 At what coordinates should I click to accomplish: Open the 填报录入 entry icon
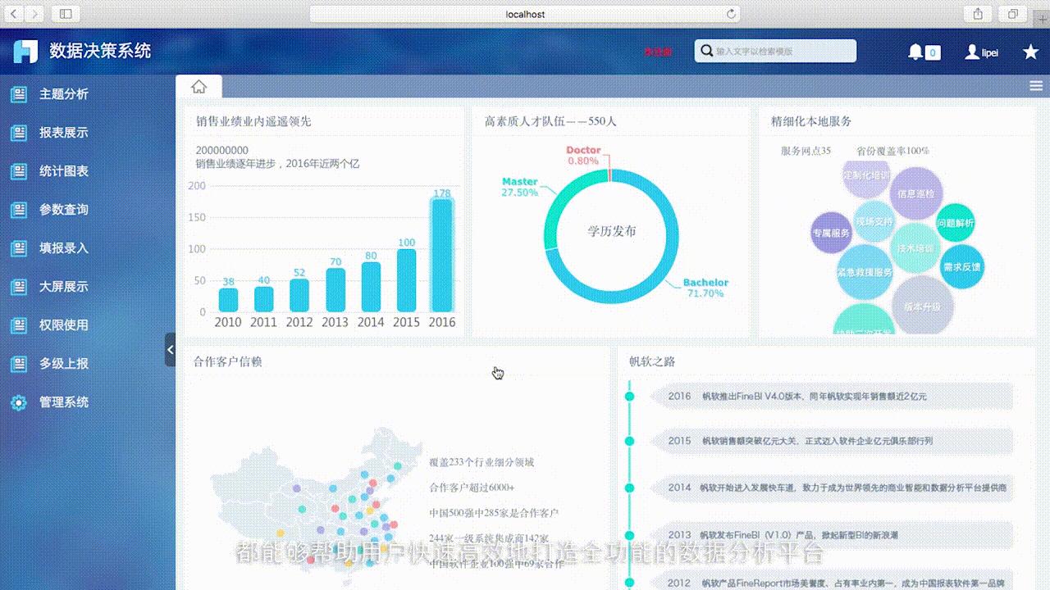[x=18, y=248]
